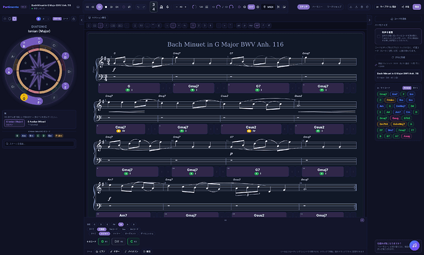424x255 pixels.
Task: Undo the last edit
Action: [x=138, y=7]
